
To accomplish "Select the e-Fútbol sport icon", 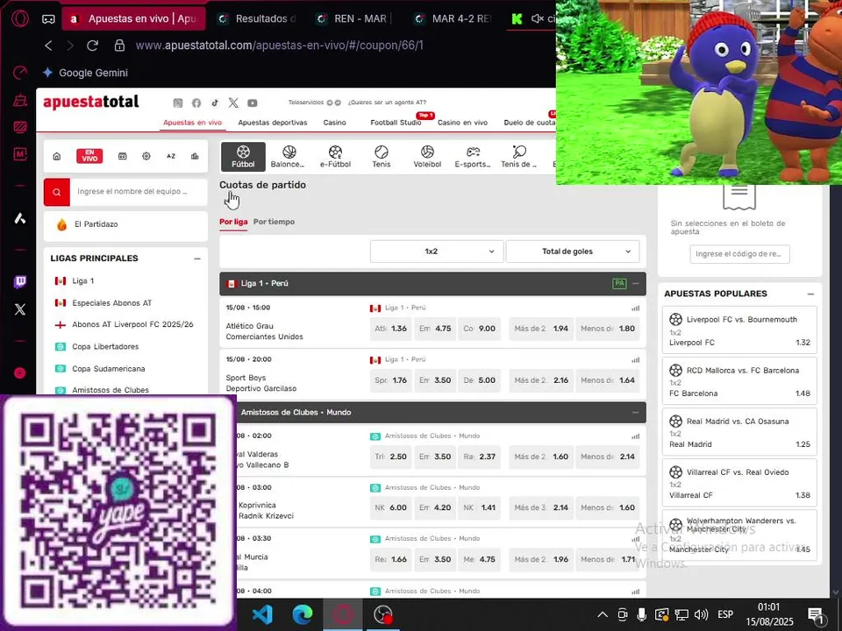I will pos(335,157).
